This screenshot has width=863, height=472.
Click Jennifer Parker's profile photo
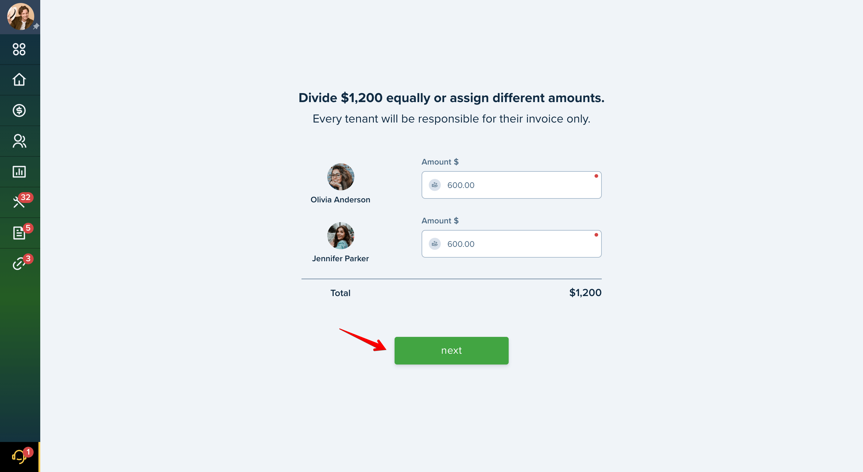click(341, 236)
